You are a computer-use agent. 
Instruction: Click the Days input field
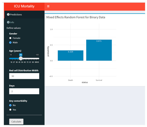(24, 91)
